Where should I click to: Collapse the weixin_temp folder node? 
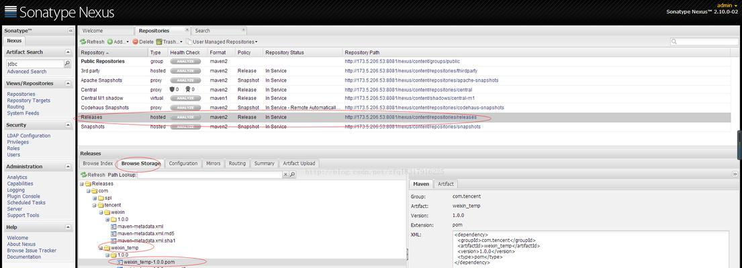(101, 248)
